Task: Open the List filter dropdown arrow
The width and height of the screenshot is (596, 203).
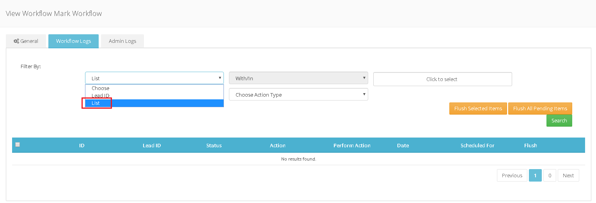Action: point(220,78)
